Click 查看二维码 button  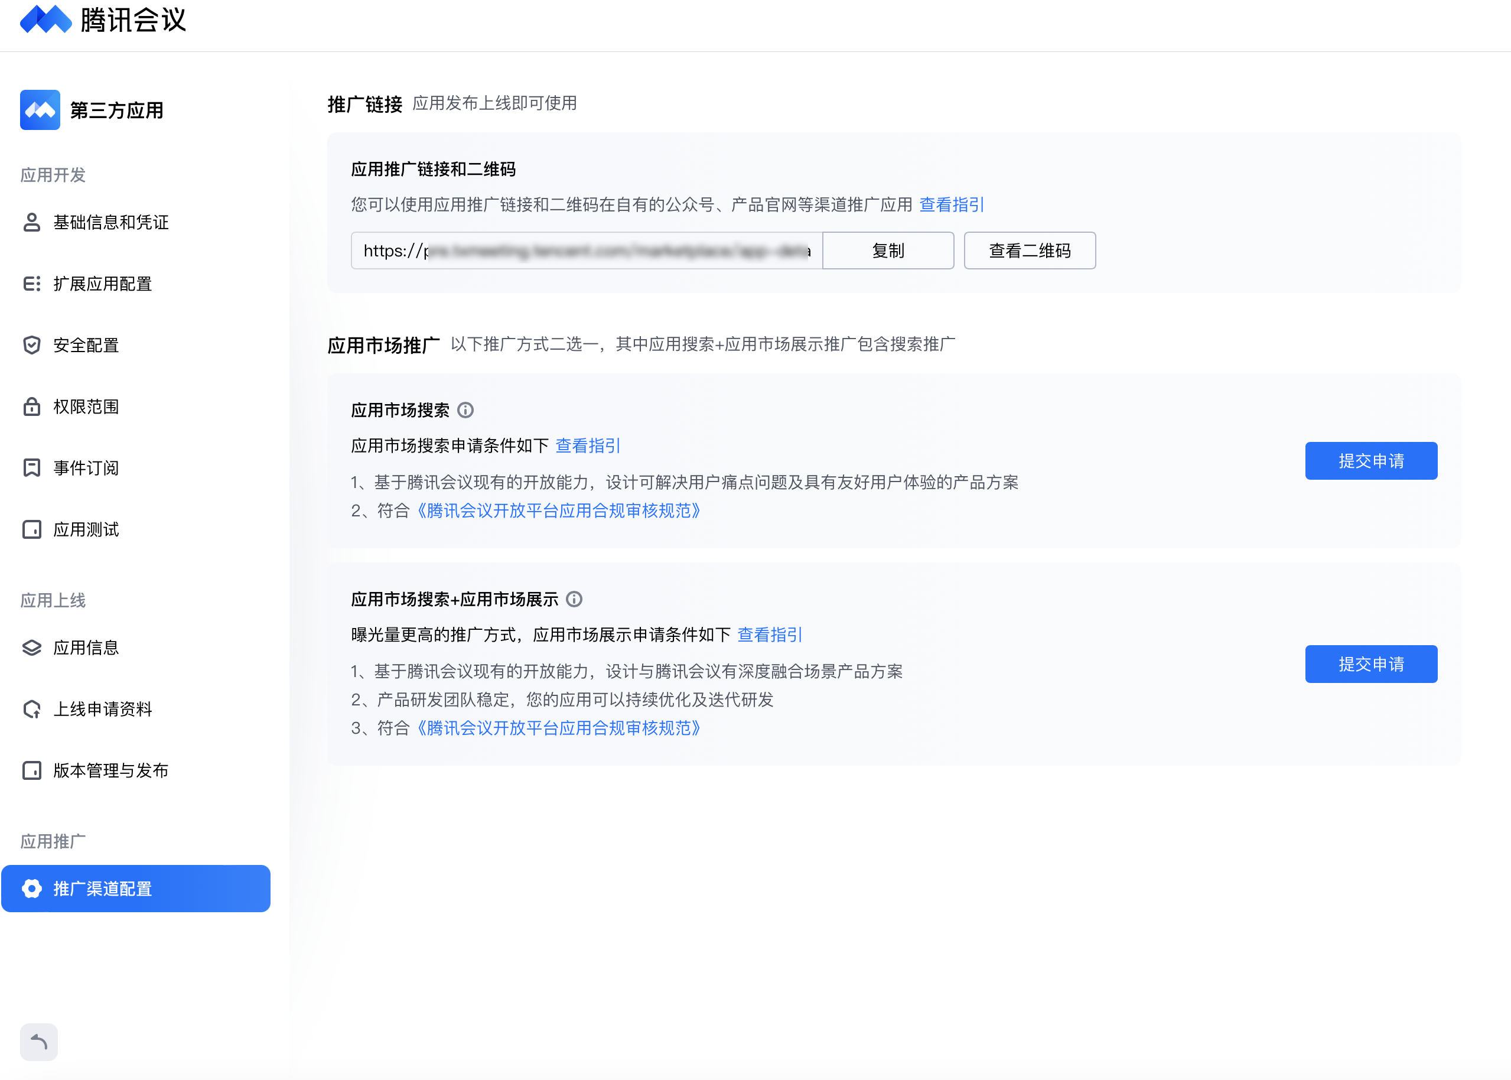tap(1030, 251)
